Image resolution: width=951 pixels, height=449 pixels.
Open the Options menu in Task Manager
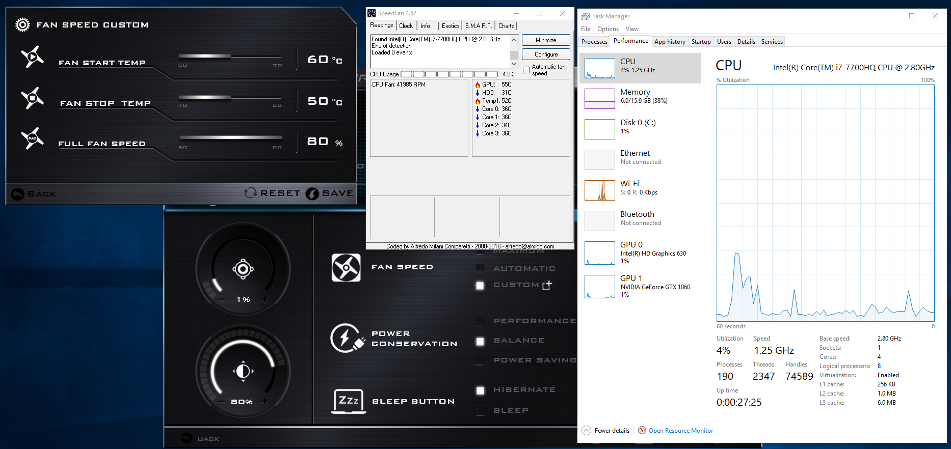click(607, 29)
